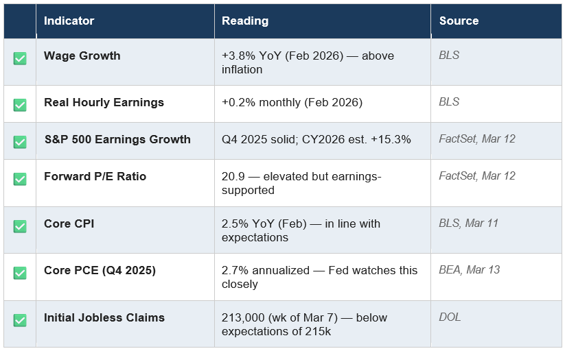Click the Indicator column header

[69, 21]
